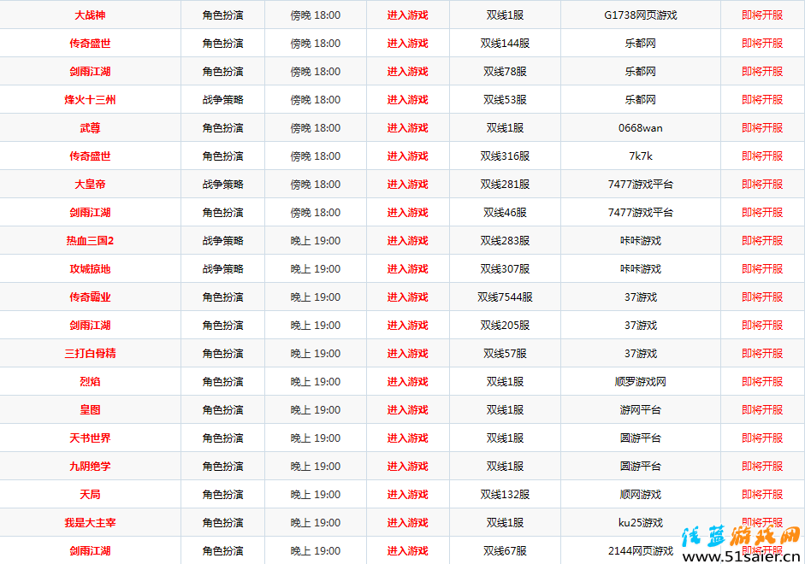805x564 pixels.
Task: Click 进入游戏 in the 武尊 row
Action: pyautogui.click(x=408, y=128)
